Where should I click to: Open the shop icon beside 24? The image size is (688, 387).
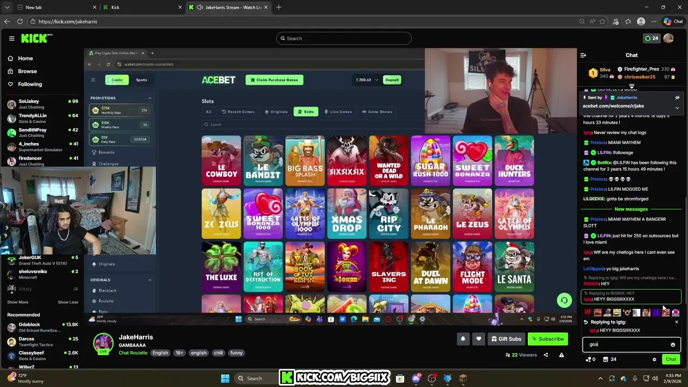pos(606,360)
